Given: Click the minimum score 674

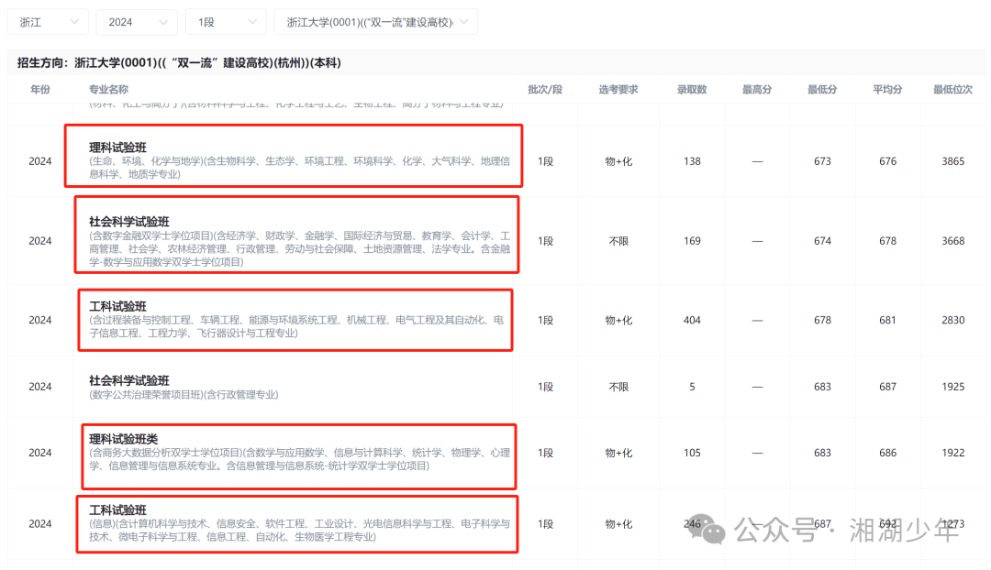Looking at the screenshot, I should [822, 240].
